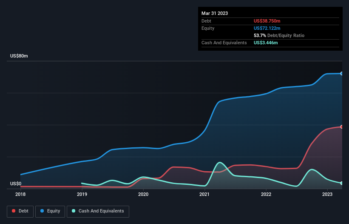The width and height of the screenshot is (349, 224).
Task: Toggle Cash And Equivalents legend button
Action: click(98, 211)
